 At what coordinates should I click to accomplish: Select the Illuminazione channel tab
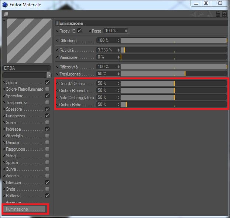coord(24,209)
